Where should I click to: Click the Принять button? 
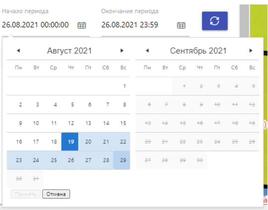click(x=25, y=194)
